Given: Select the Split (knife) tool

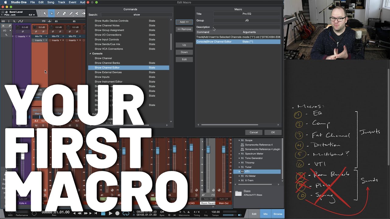Looking at the screenshot, I should pos(58,13).
